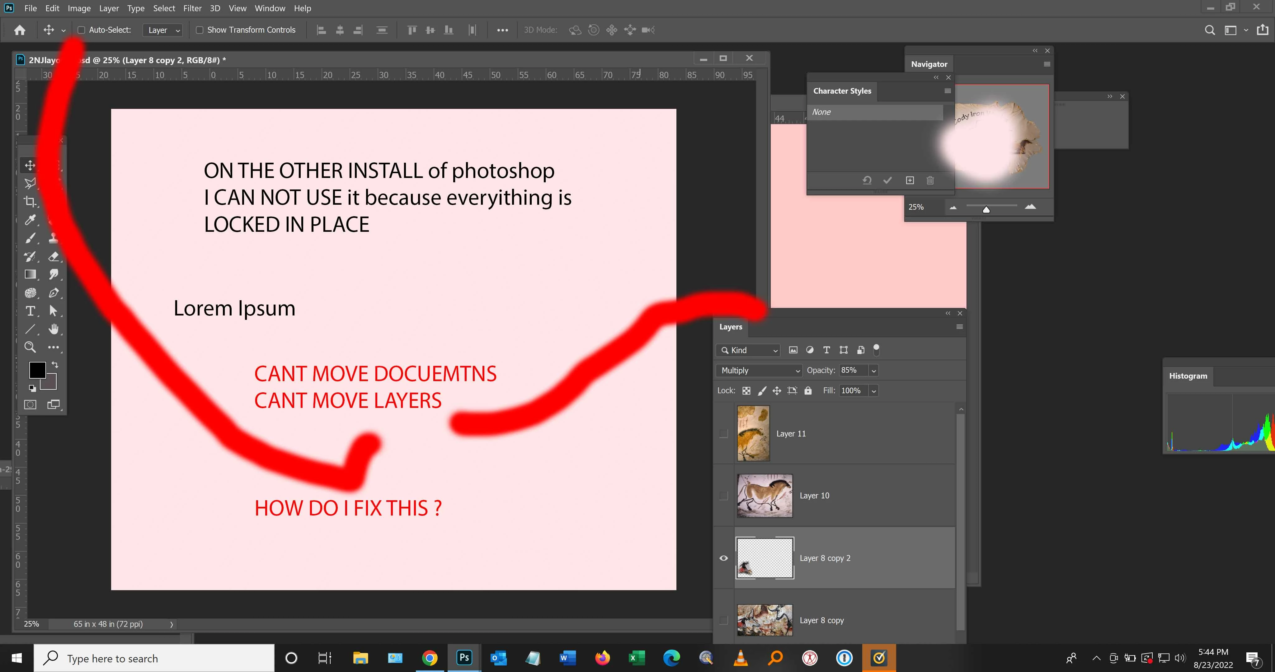Click the Layer 10 horse thumbnail
Viewport: 1275px width, 672px height.
tap(764, 495)
